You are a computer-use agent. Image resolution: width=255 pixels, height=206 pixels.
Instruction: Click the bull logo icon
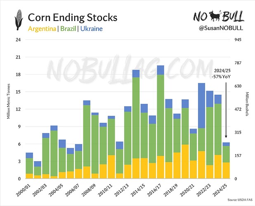[215, 16]
